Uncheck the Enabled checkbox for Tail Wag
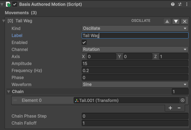The image size is (191, 130). [x=84, y=42]
